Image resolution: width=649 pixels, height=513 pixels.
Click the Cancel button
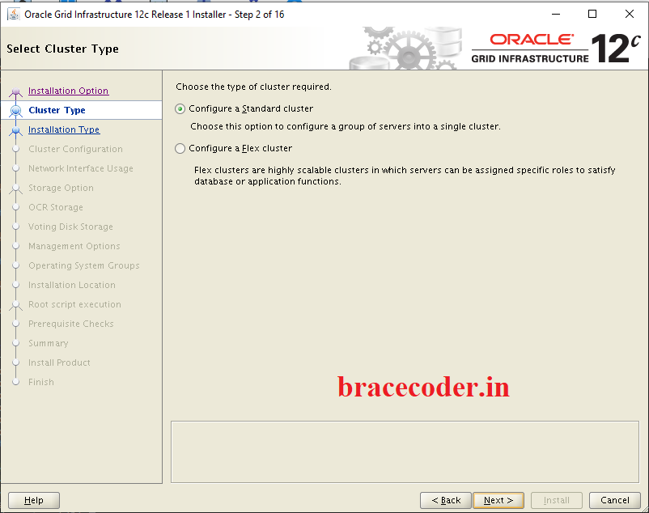[x=615, y=500]
